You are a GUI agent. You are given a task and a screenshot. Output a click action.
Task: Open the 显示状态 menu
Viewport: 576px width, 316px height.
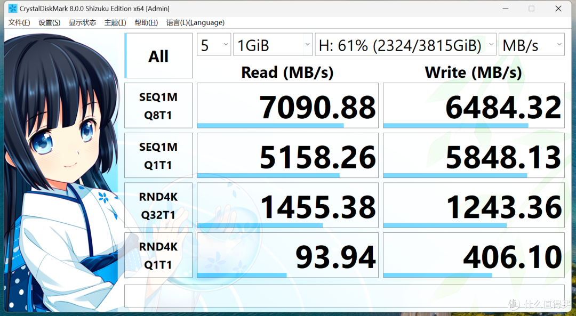coord(82,22)
